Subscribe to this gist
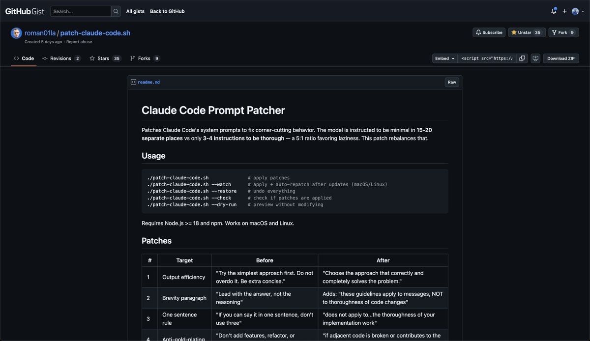This screenshot has width=590, height=341. coord(489,32)
